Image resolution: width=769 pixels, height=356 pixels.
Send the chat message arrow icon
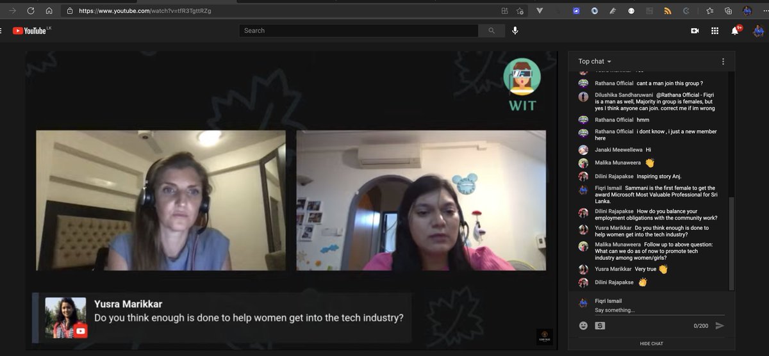click(x=720, y=325)
